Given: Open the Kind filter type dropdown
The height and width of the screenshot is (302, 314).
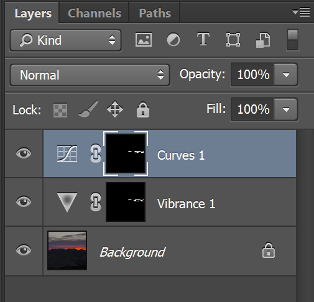Looking at the screenshot, I should click(x=66, y=40).
